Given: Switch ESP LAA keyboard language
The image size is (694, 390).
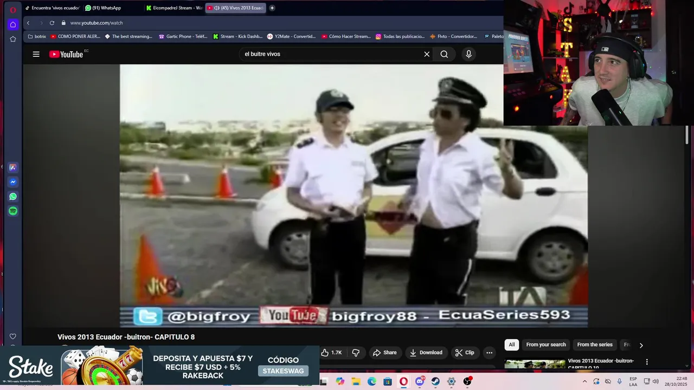Looking at the screenshot, I should pos(633,381).
